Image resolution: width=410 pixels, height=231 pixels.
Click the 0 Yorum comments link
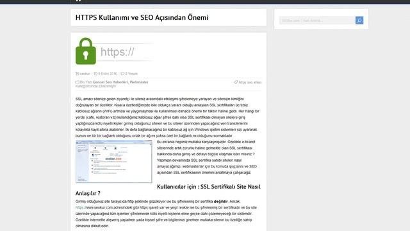click(131, 74)
